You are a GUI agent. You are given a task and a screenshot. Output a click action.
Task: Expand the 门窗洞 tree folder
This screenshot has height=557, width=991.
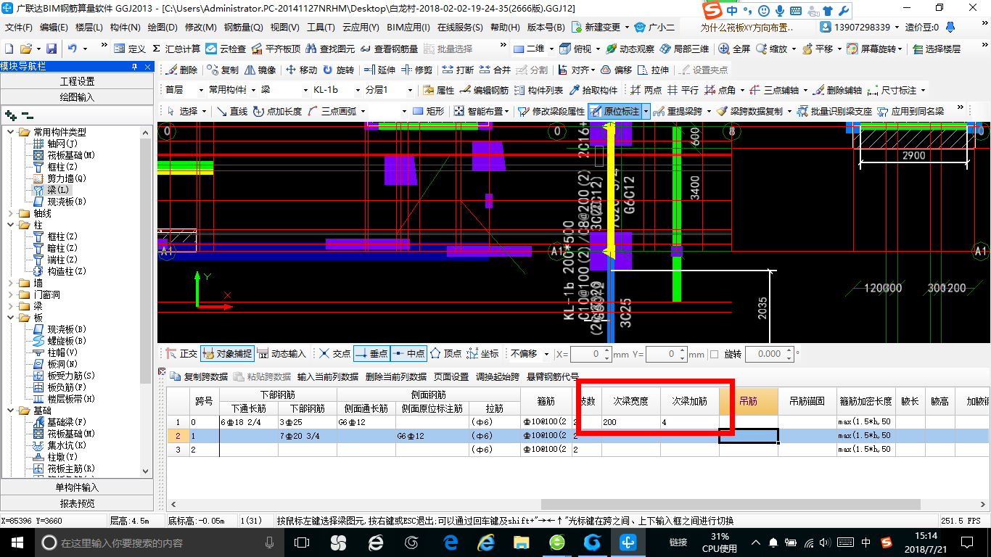click(10, 294)
